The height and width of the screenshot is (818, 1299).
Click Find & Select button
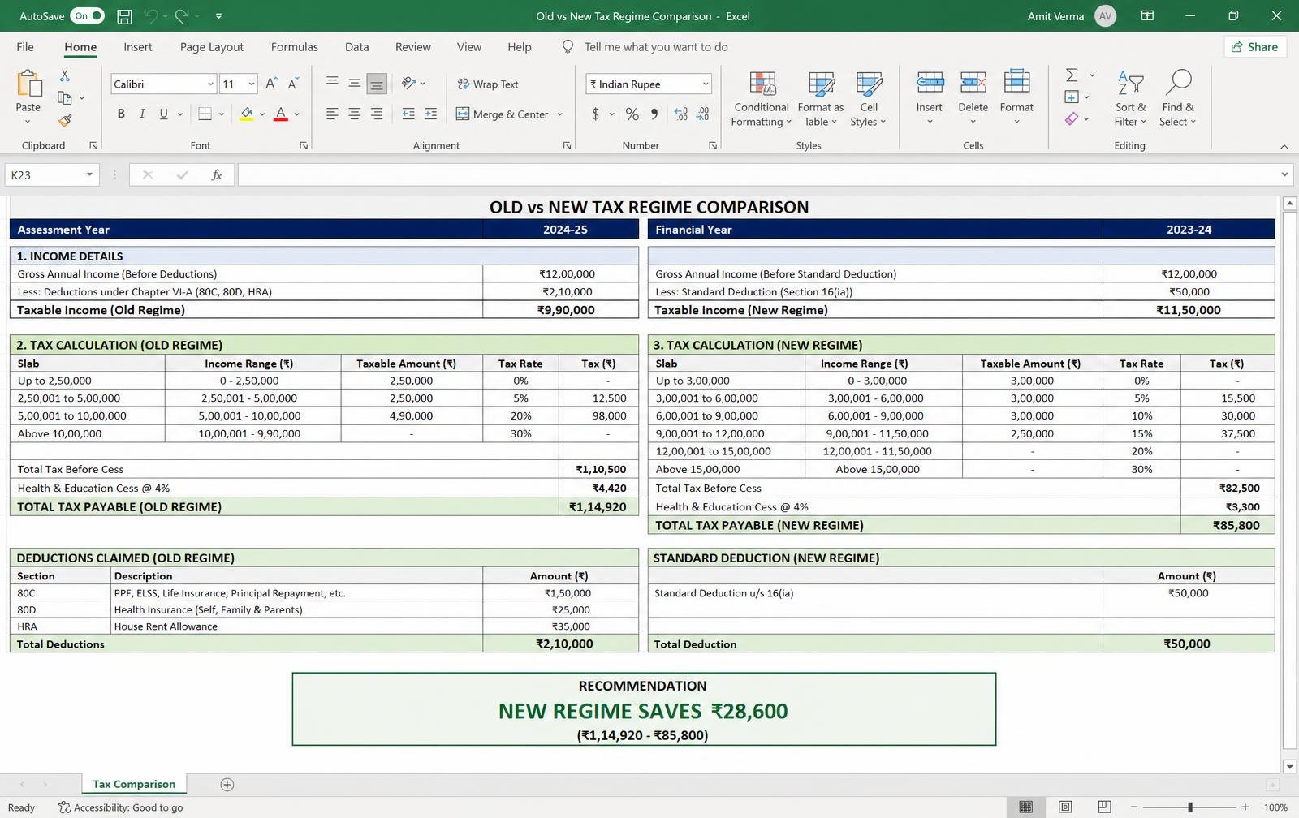(x=1178, y=99)
